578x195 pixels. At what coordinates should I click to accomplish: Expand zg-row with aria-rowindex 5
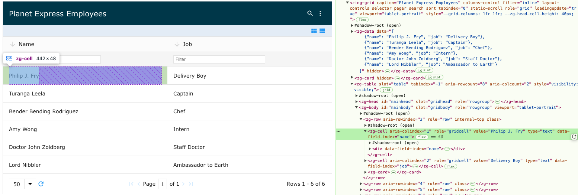point(361,189)
